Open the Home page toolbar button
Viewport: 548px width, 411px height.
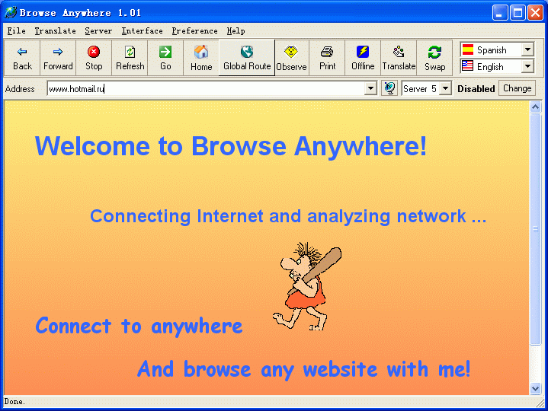click(x=201, y=58)
